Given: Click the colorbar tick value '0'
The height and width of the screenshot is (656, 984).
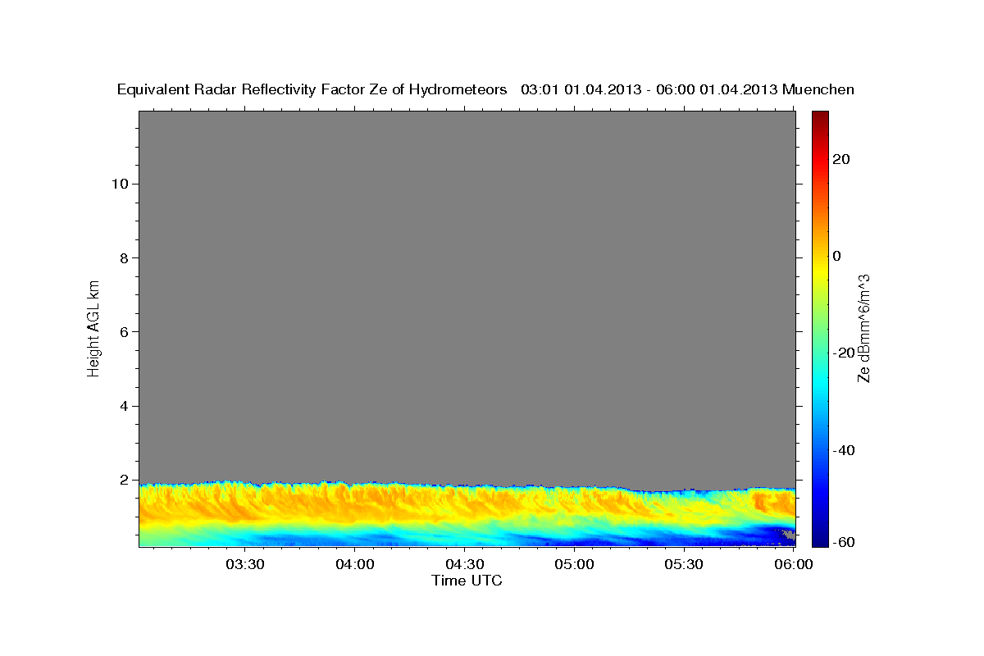Looking at the screenshot, I should 836,256.
